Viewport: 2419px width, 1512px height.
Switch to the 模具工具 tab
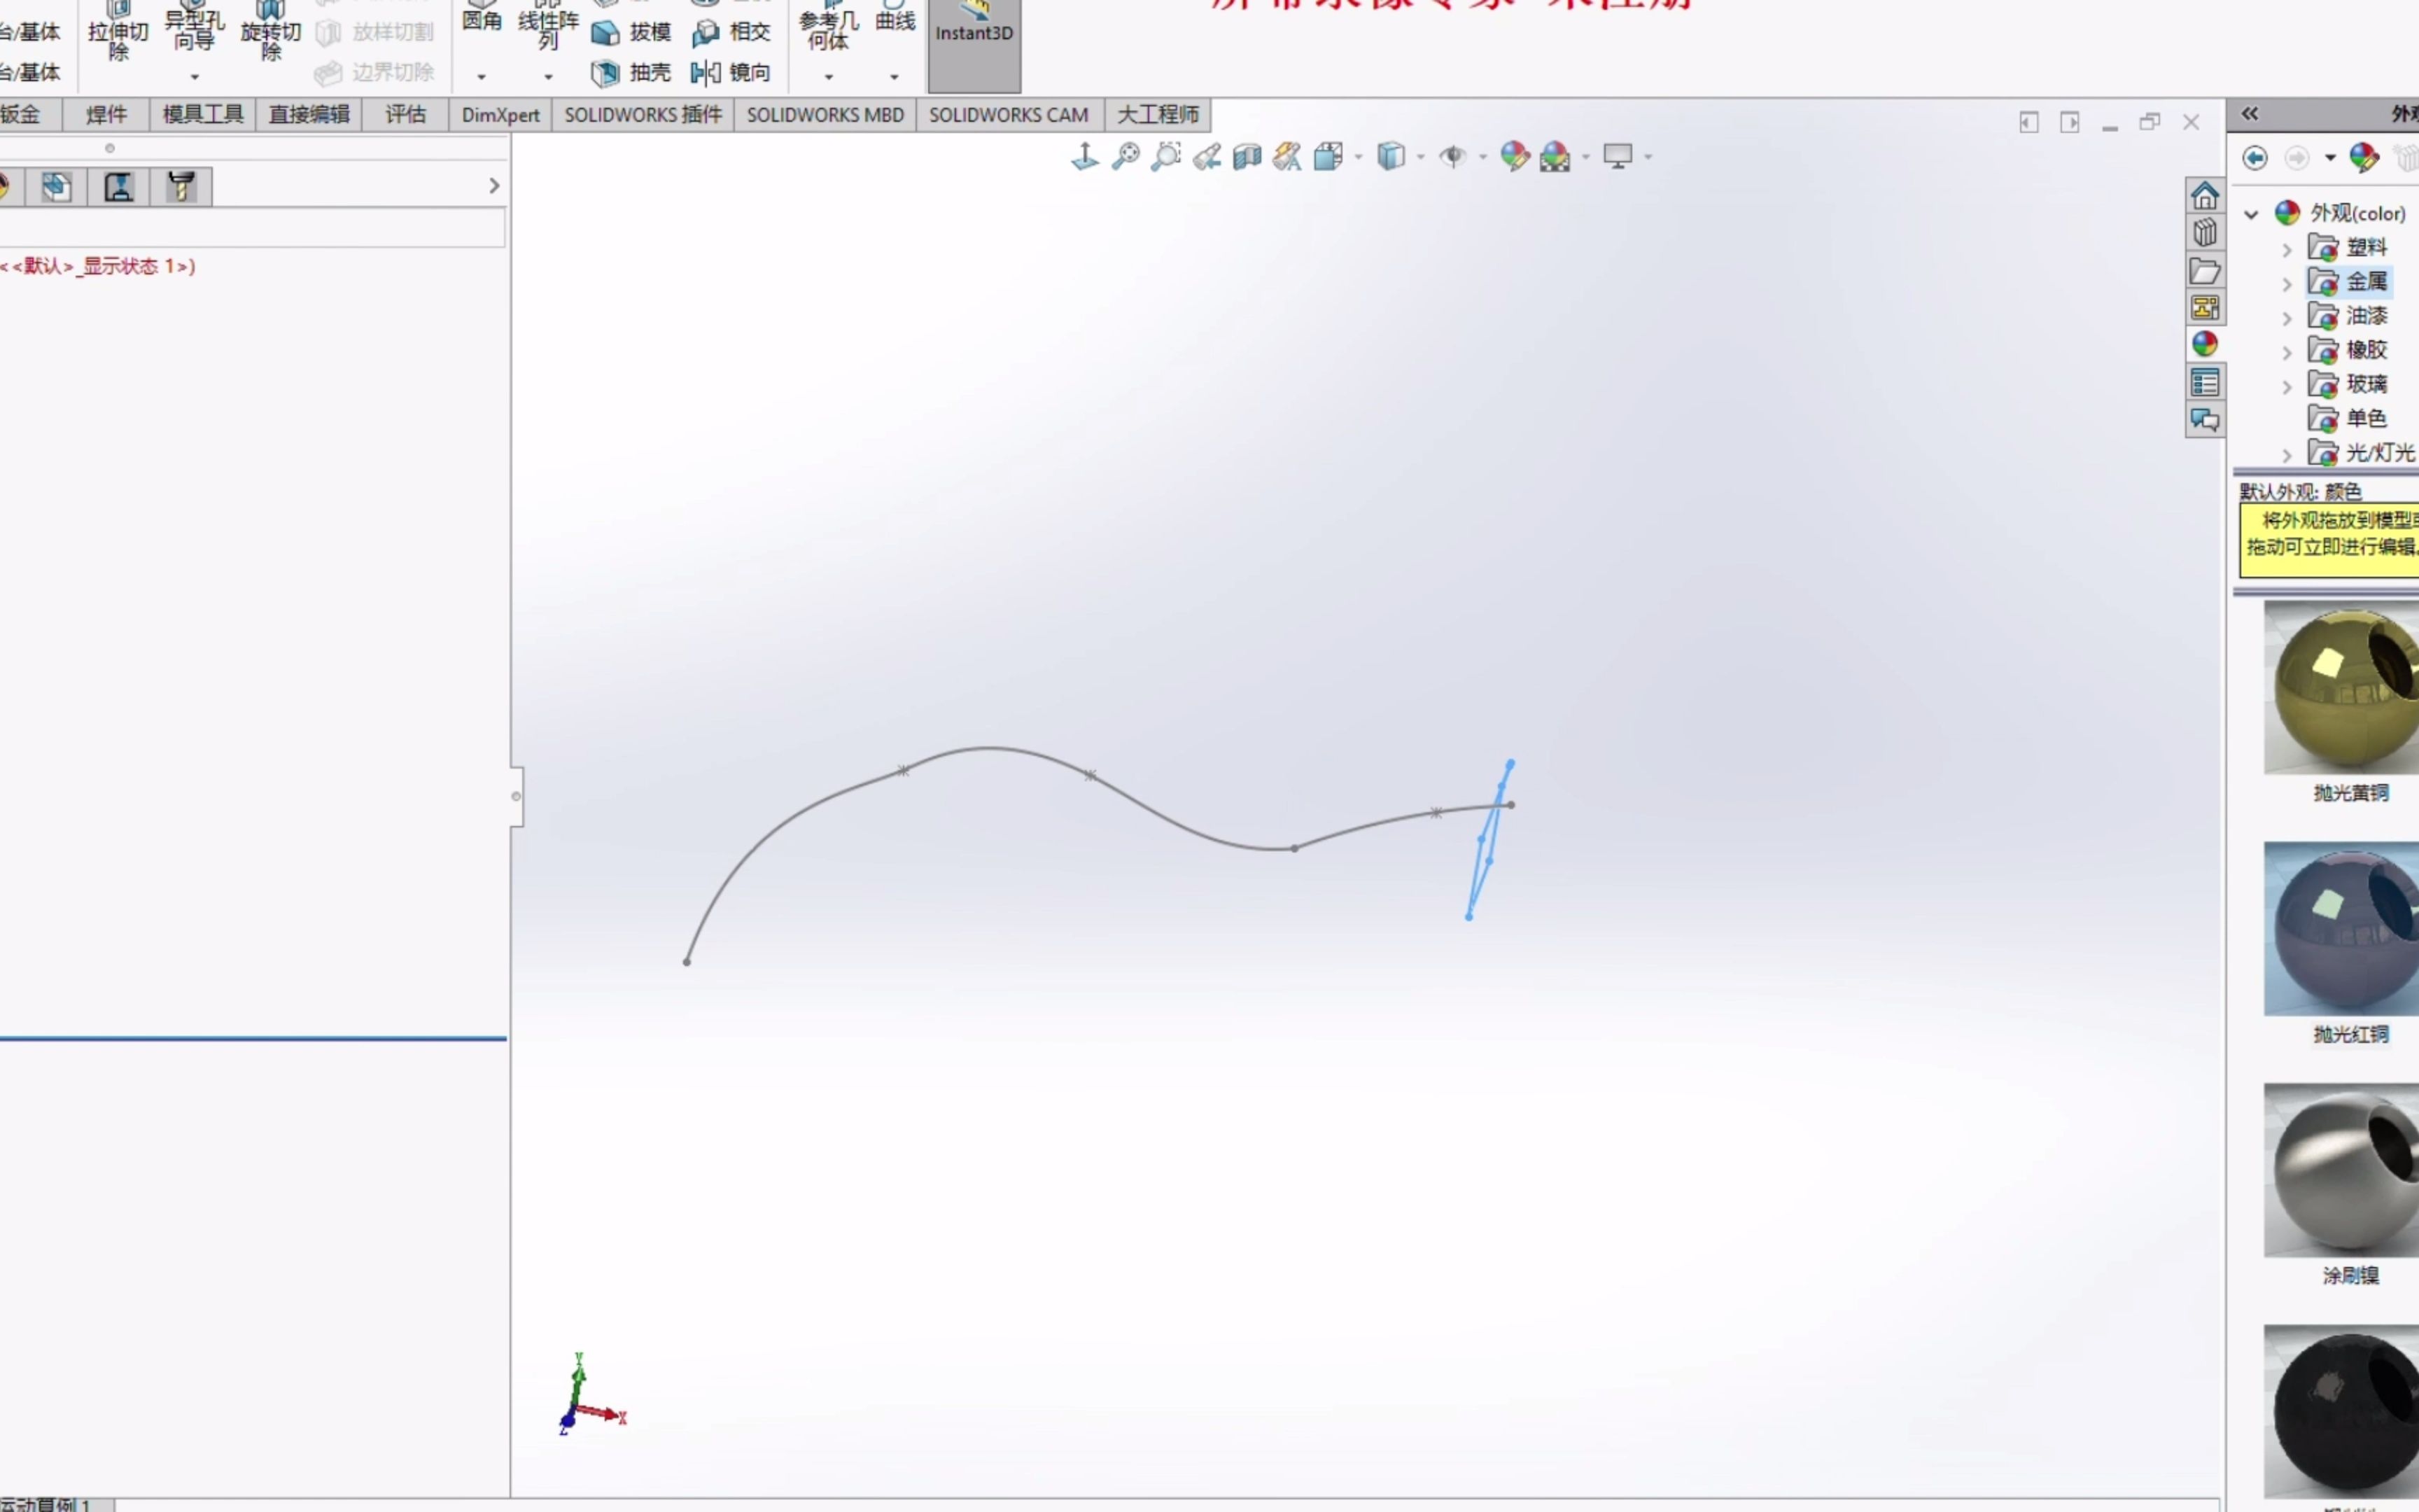point(203,115)
